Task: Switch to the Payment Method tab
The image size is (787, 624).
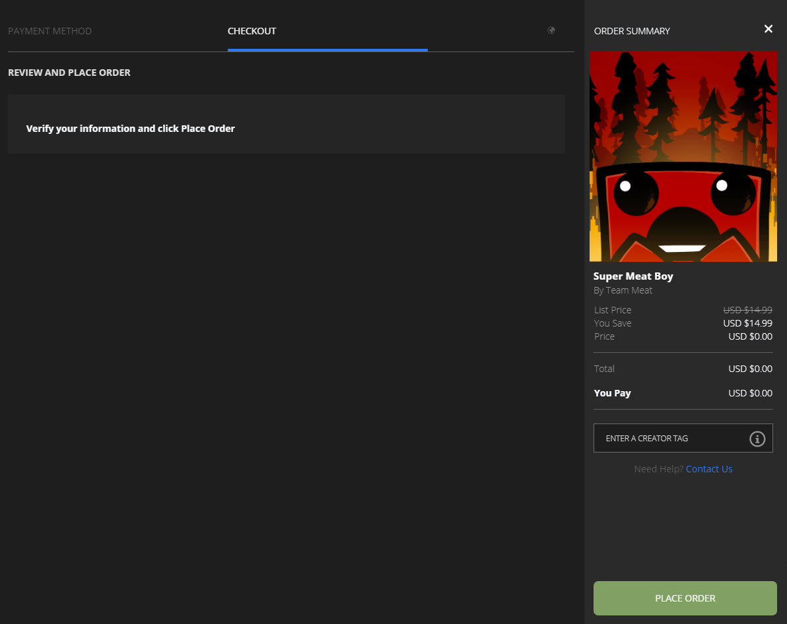Action: (x=50, y=31)
